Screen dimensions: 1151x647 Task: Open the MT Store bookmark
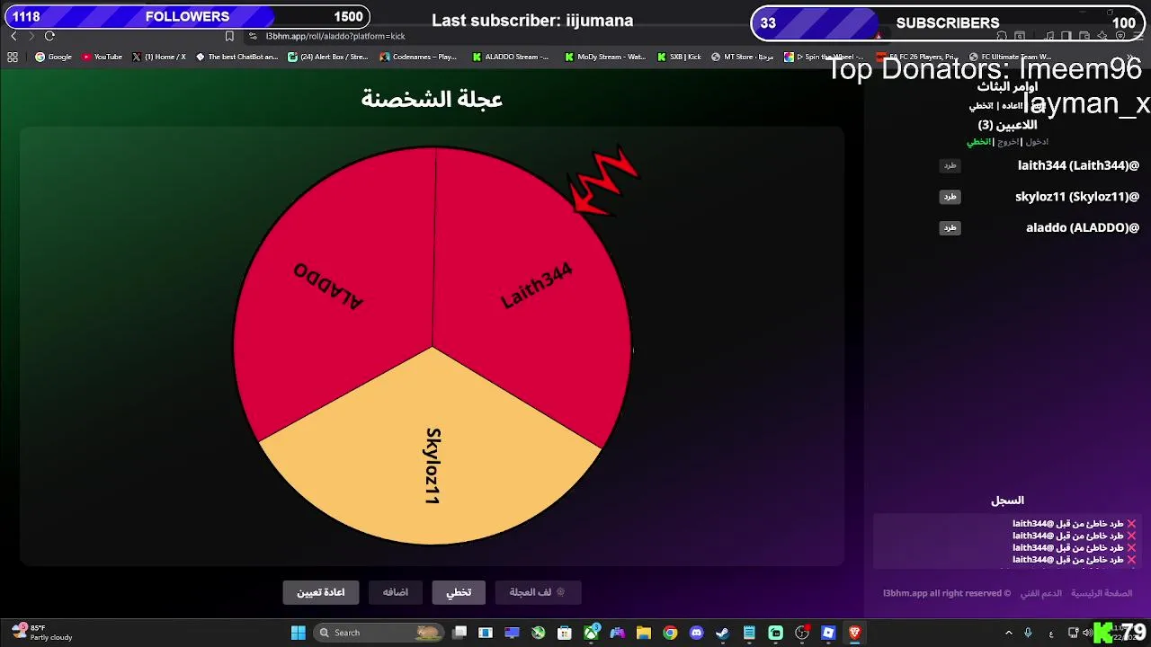(742, 57)
